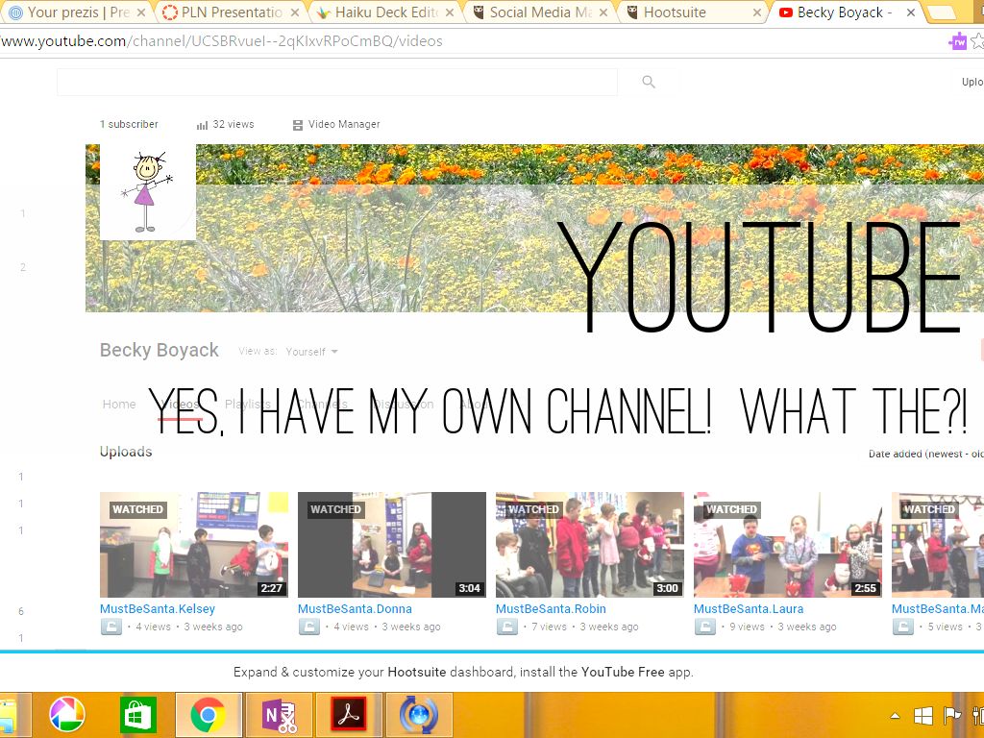Click the YouTube search magnifier icon

[649, 83]
